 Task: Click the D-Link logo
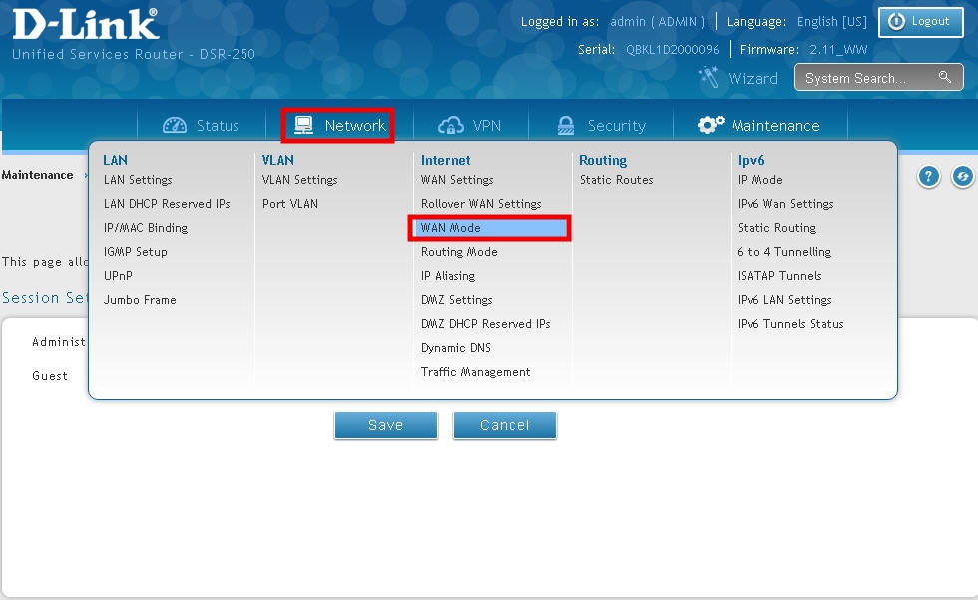(85, 24)
